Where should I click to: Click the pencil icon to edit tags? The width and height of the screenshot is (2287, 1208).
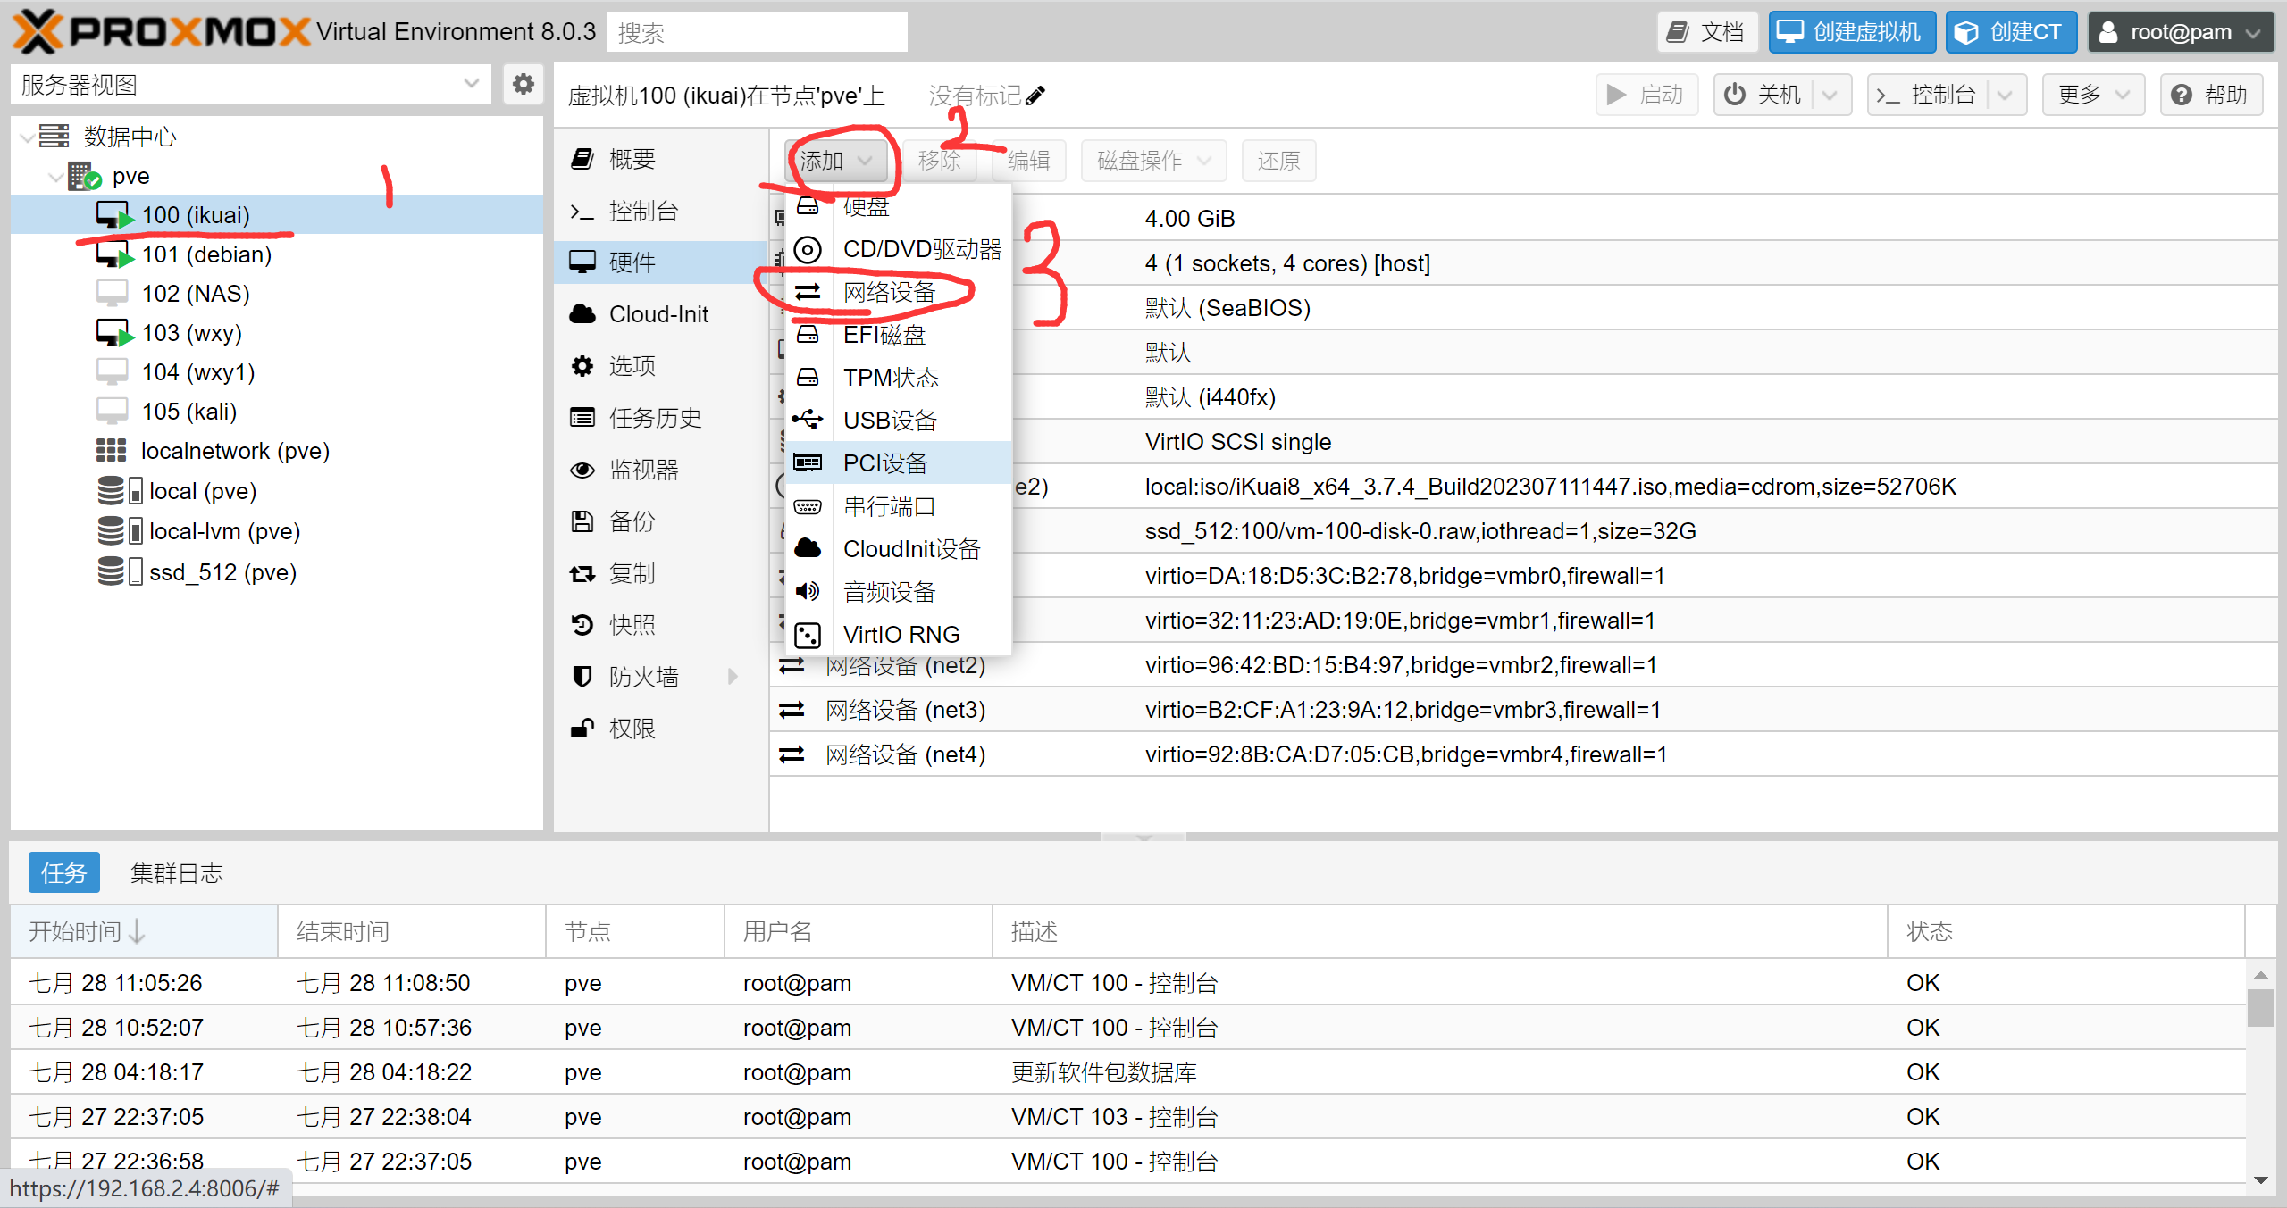coord(1035,96)
